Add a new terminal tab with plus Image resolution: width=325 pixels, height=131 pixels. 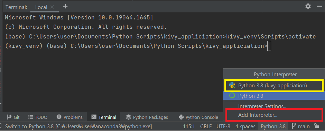65,7
